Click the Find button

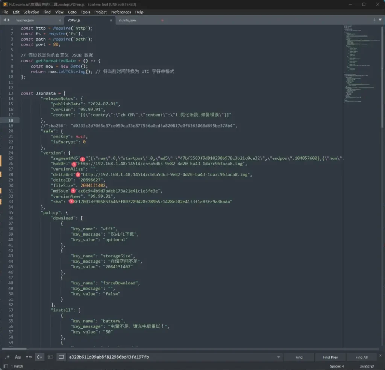299,357
